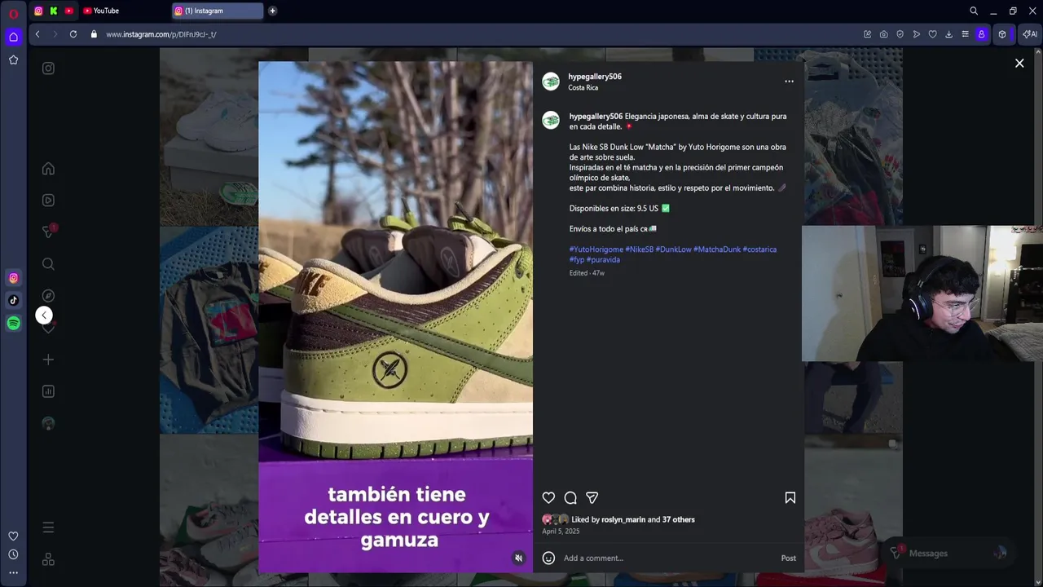Viewport: 1043px width, 587px height.
Task: Open the Opera menu logo
Action: (13, 14)
